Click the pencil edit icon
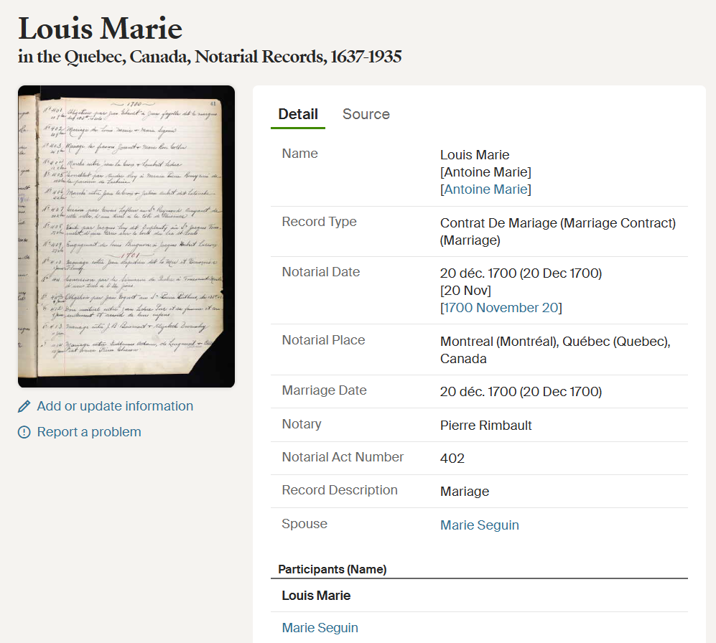The width and height of the screenshot is (716, 643). [x=24, y=406]
